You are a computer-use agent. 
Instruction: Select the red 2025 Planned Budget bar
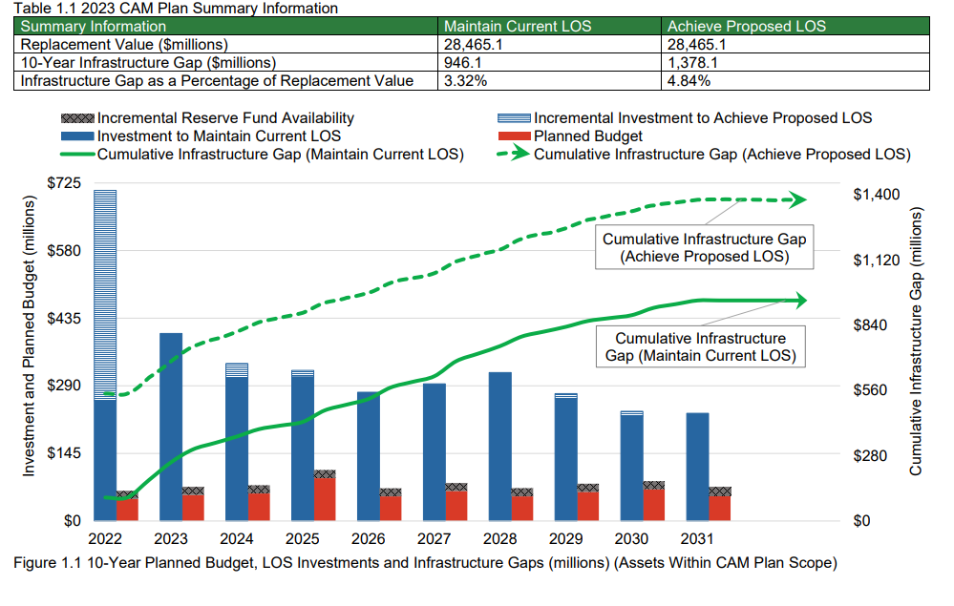click(325, 499)
